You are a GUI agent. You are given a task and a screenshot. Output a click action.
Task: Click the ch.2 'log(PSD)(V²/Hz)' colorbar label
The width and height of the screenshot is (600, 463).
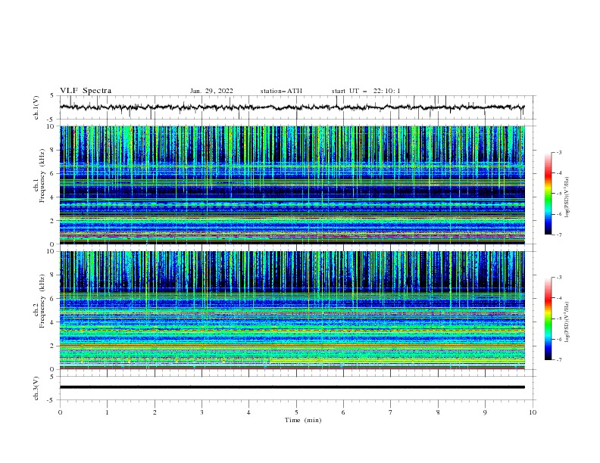(x=567, y=322)
